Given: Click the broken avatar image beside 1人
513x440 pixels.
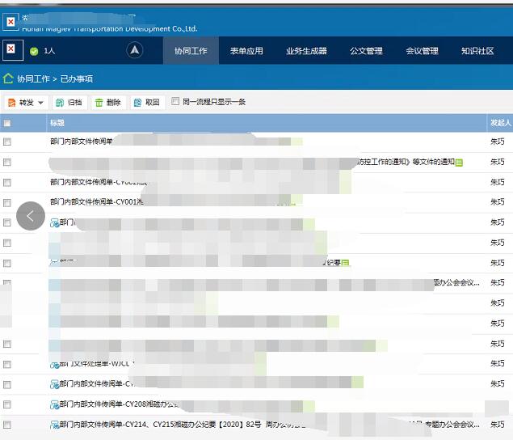Looking at the screenshot, I should point(13,50).
